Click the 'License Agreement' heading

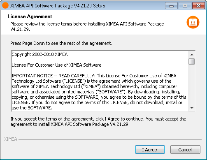[x=30, y=16]
